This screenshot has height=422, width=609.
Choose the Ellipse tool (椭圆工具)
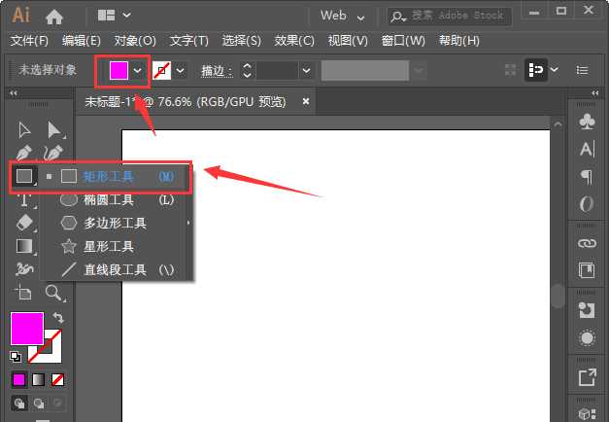107,199
